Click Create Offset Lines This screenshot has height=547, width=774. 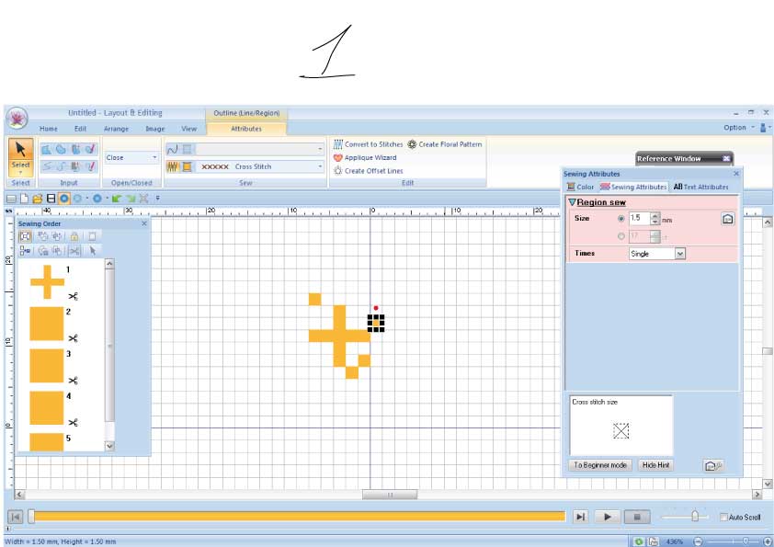369,171
